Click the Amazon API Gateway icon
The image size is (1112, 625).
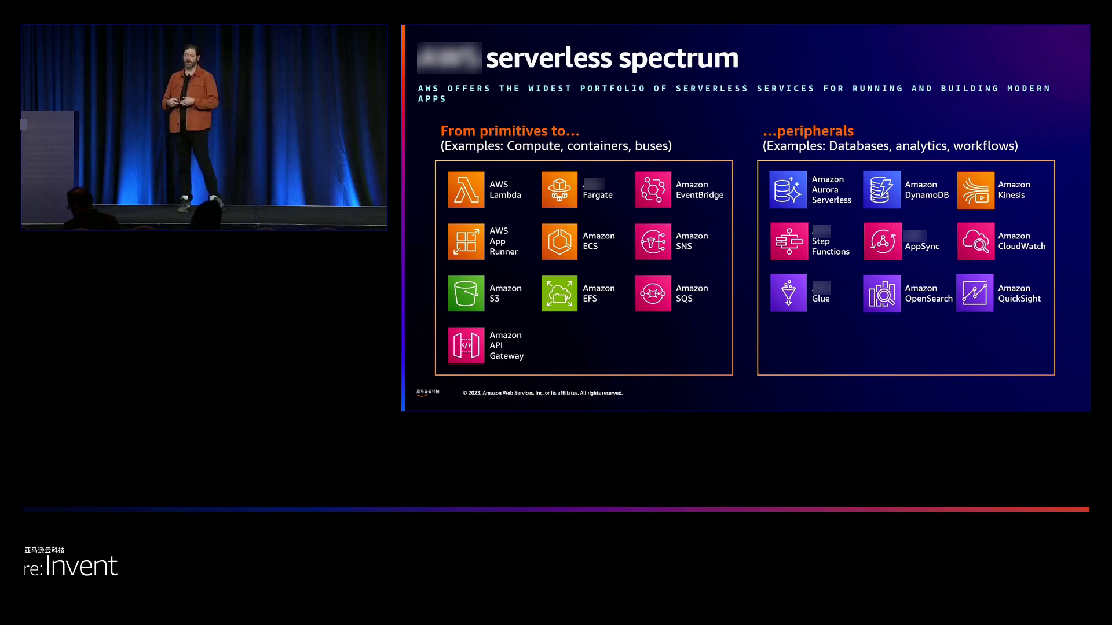click(x=466, y=345)
